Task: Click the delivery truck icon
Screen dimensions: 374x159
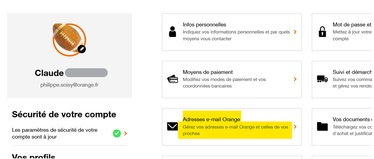Action: (x=322, y=79)
